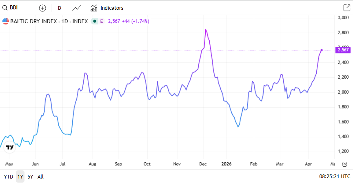Open the Indicators menu
This screenshot has width=353, height=183.
[107, 8]
